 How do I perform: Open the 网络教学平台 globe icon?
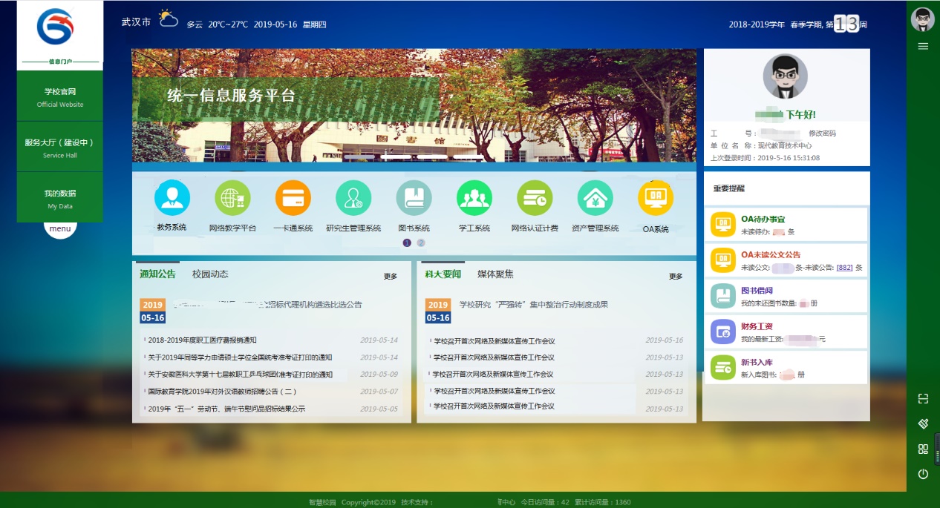232,199
